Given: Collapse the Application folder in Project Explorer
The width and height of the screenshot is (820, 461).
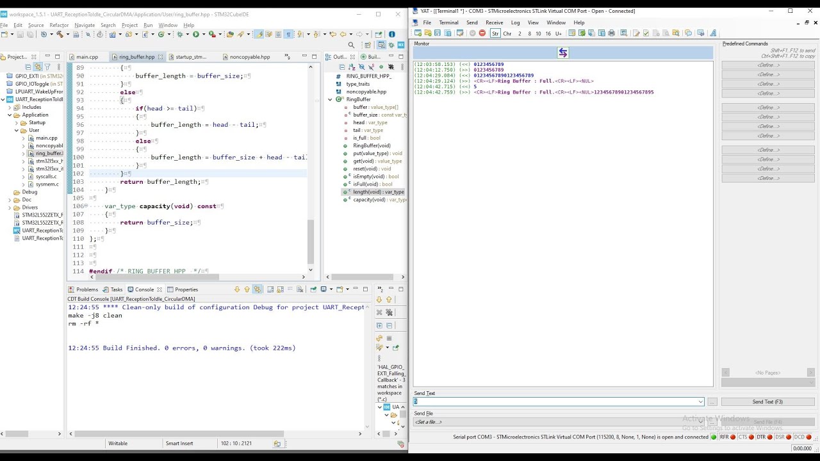Looking at the screenshot, I should tap(10, 115).
